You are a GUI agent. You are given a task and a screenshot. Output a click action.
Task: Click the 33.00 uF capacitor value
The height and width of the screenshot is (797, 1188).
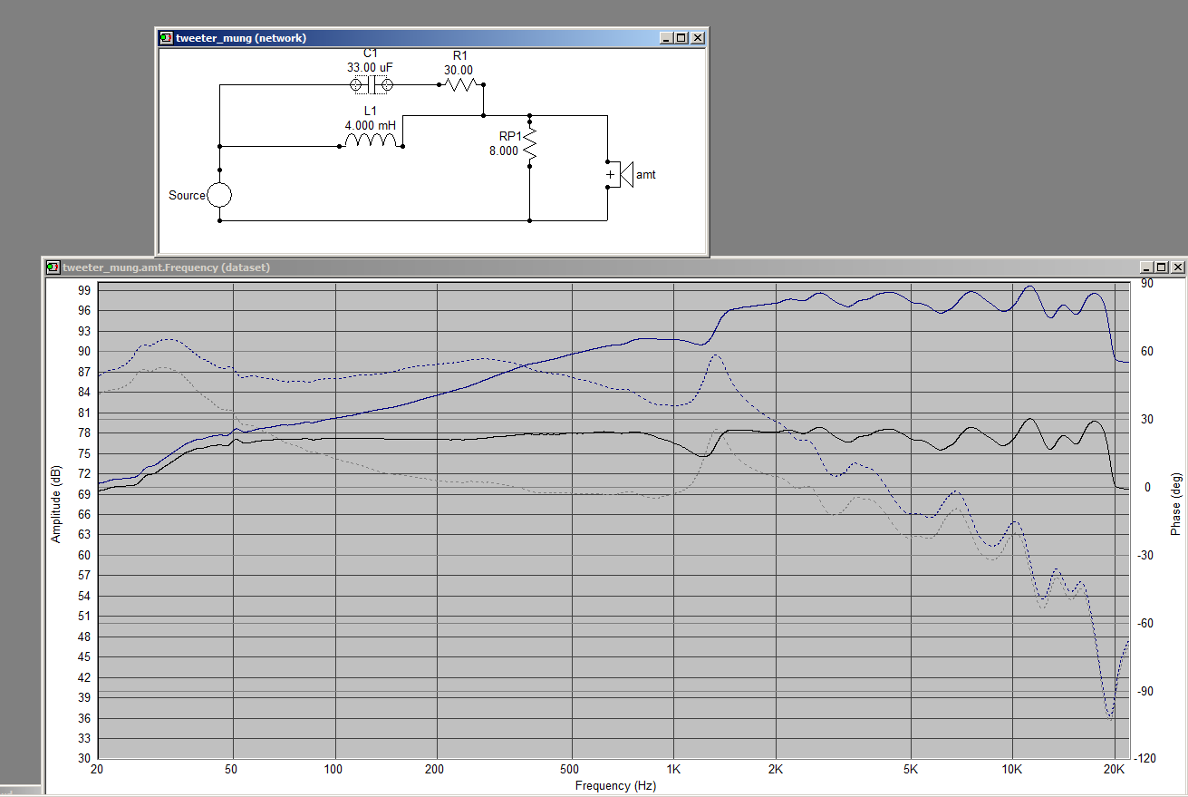(370, 67)
